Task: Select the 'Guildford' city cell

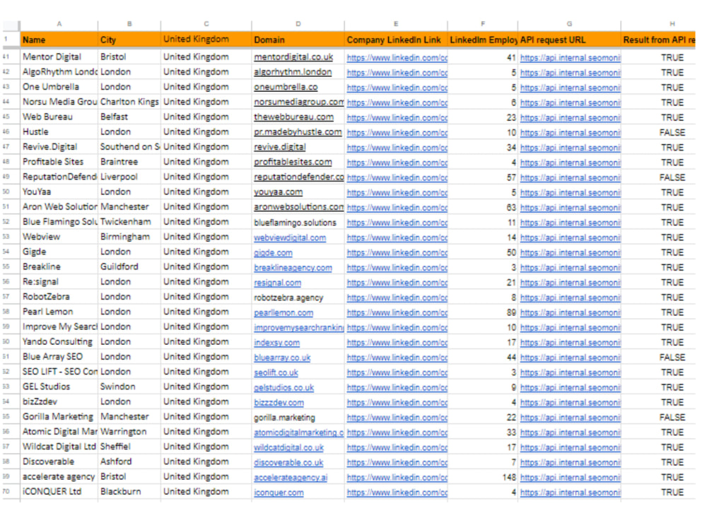Action: (x=129, y=267)
